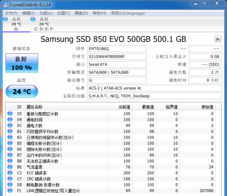Viewport: 227px width, 196px height.
Task: Click the ID column header
Action: pos(19,107)
